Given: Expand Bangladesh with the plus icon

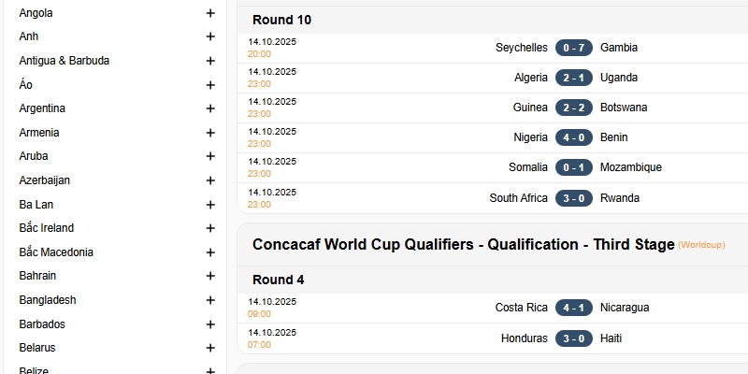Looking at the screenshot, I should pos(210,300).
